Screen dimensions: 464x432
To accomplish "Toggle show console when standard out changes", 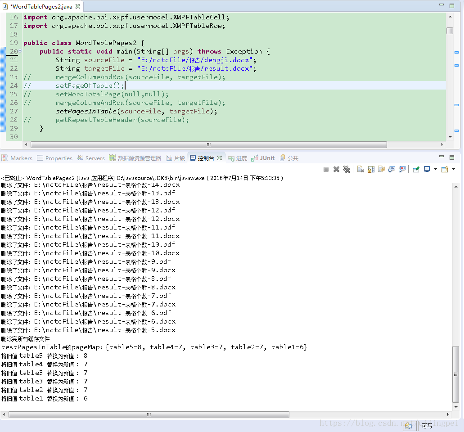I will tap(392, 169).
